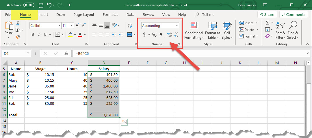Switch to the Page Layout tab

(84, 14)
